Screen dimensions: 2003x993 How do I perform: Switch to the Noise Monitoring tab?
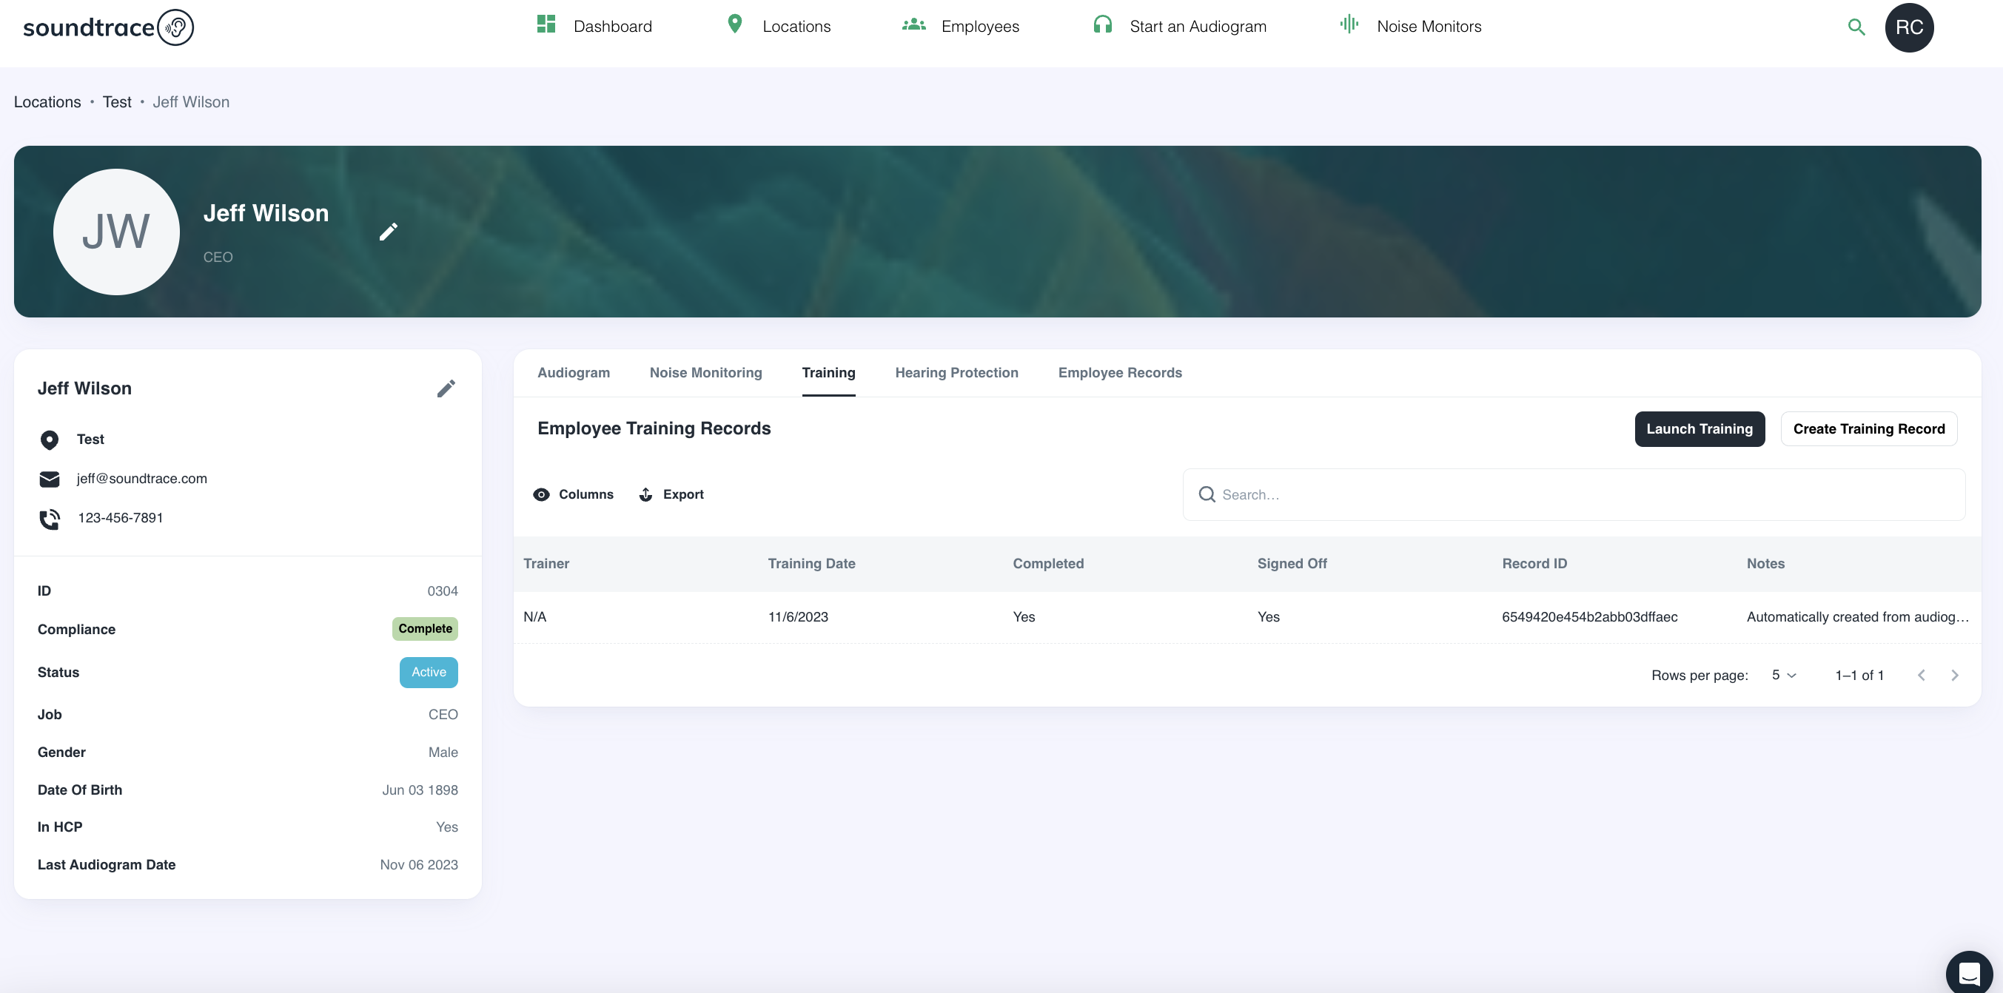(705, 373)
